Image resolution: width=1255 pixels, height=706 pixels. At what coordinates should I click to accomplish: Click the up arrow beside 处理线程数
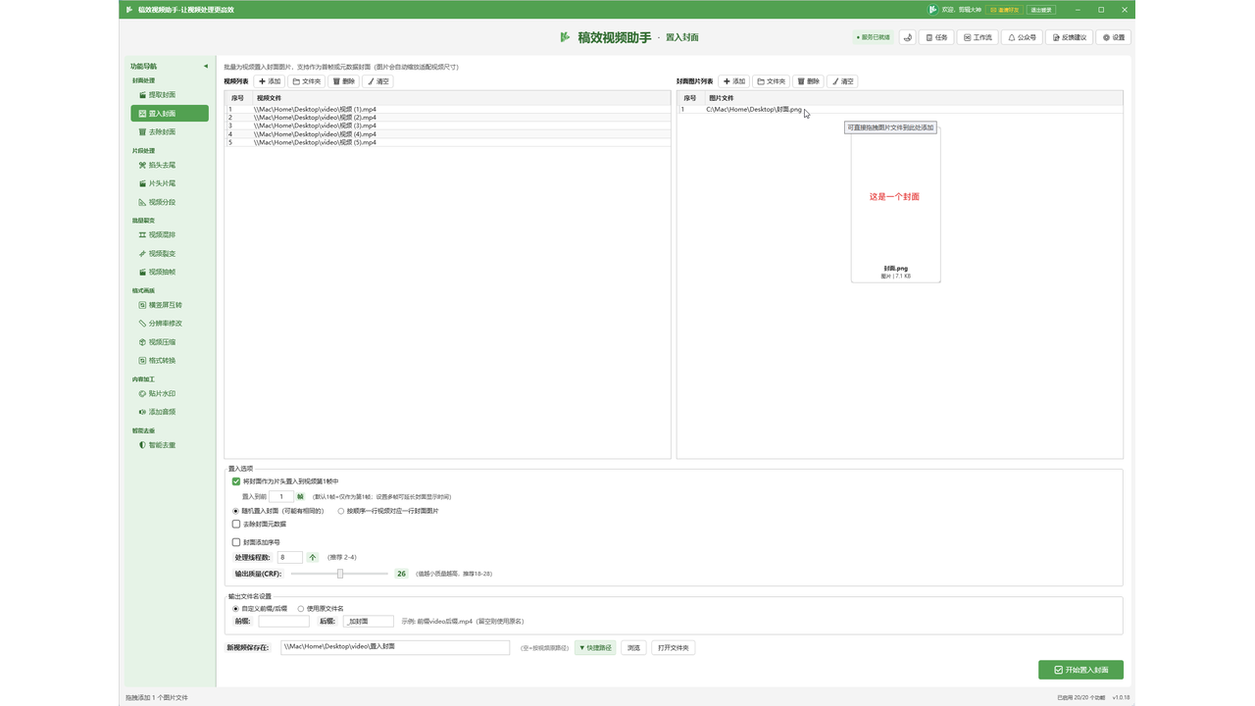click(x=313, y=557)
